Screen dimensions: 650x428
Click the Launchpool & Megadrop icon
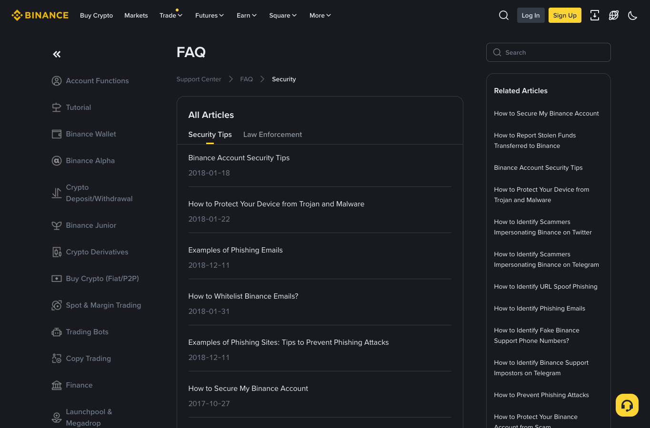pos(57,418)
